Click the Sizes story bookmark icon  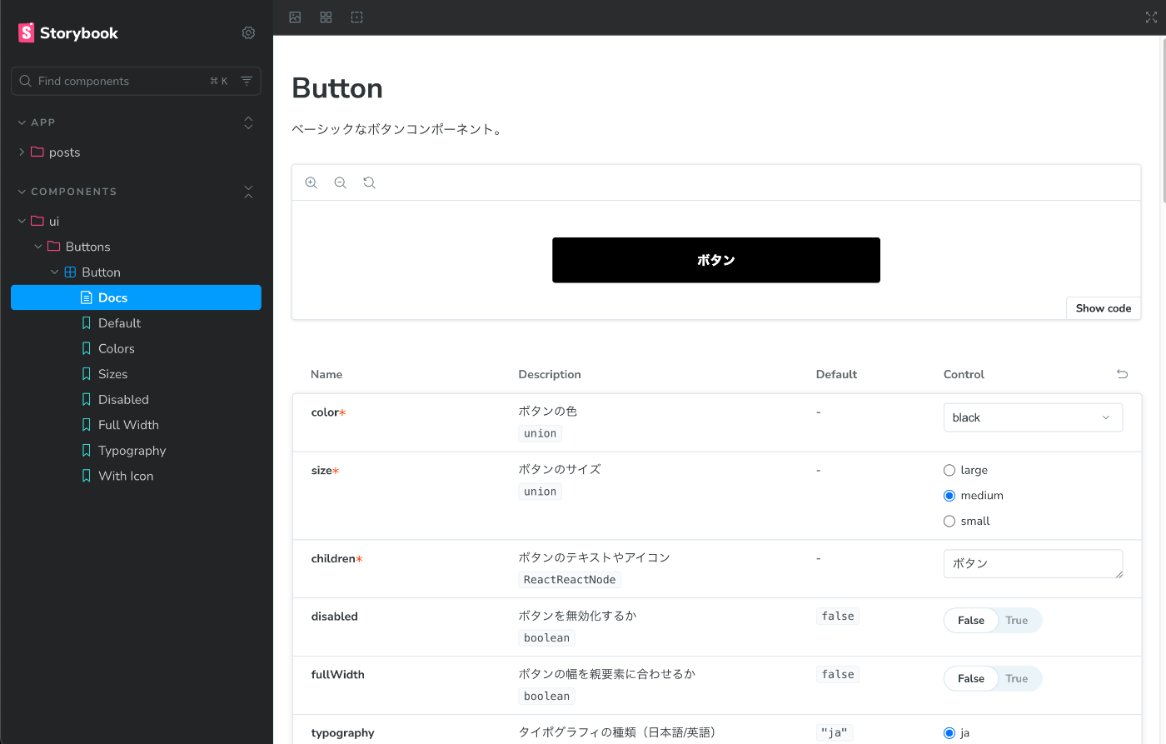(86, 374)
